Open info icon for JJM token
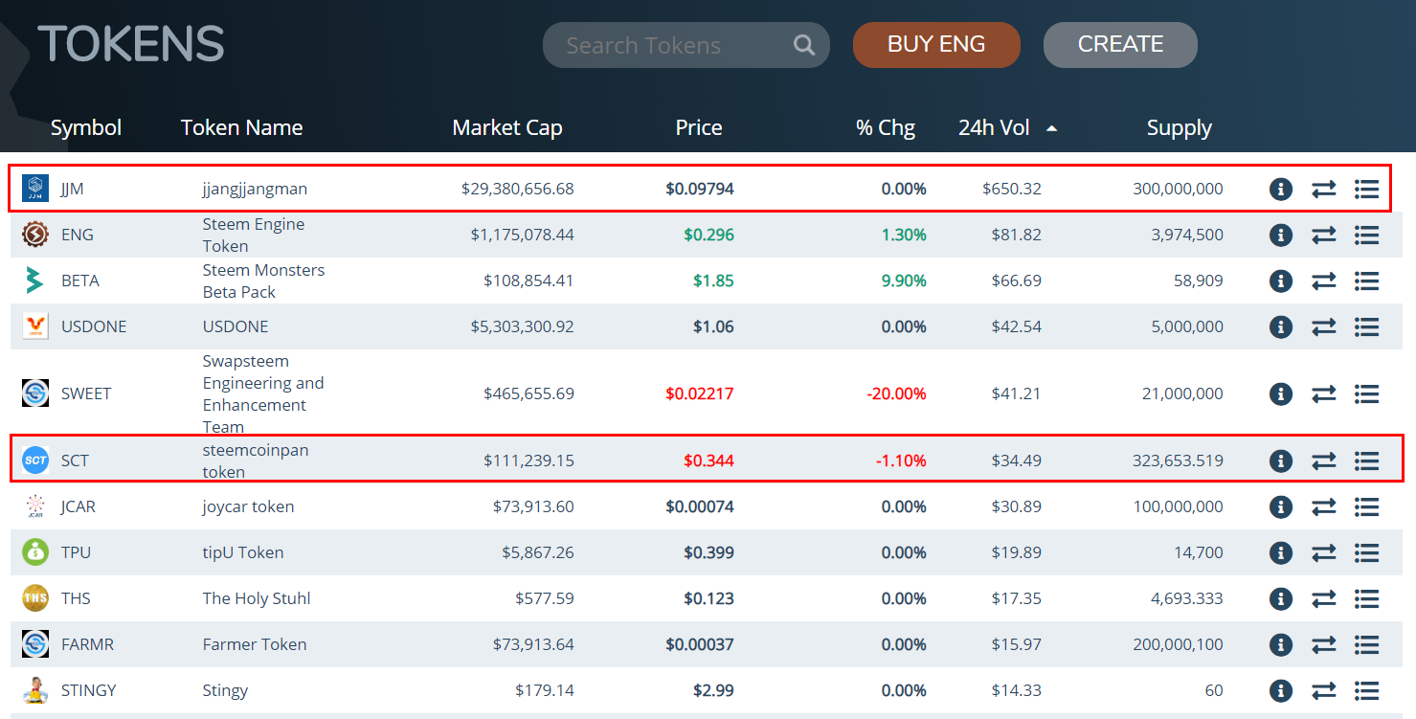The width and height of the screenshot is (1416, 719). tap(1281, 190)
